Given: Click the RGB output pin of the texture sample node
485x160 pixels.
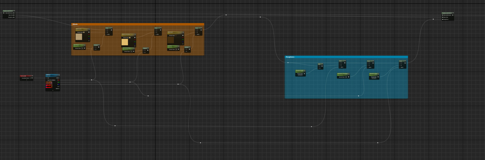Looking at the screenshot, I should coord(58,78).
